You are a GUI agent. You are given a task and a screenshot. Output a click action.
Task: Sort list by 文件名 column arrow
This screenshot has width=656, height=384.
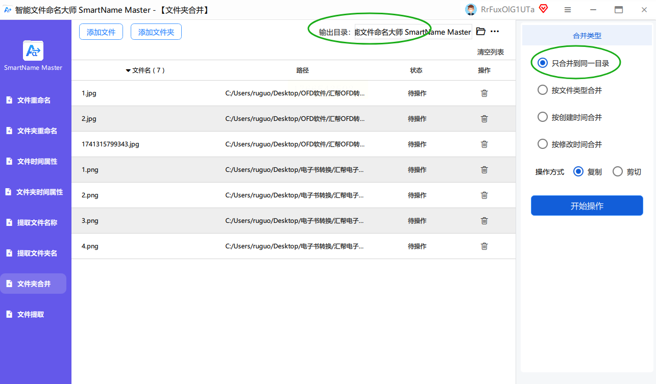pyautogui.click(x=128, y=71)
